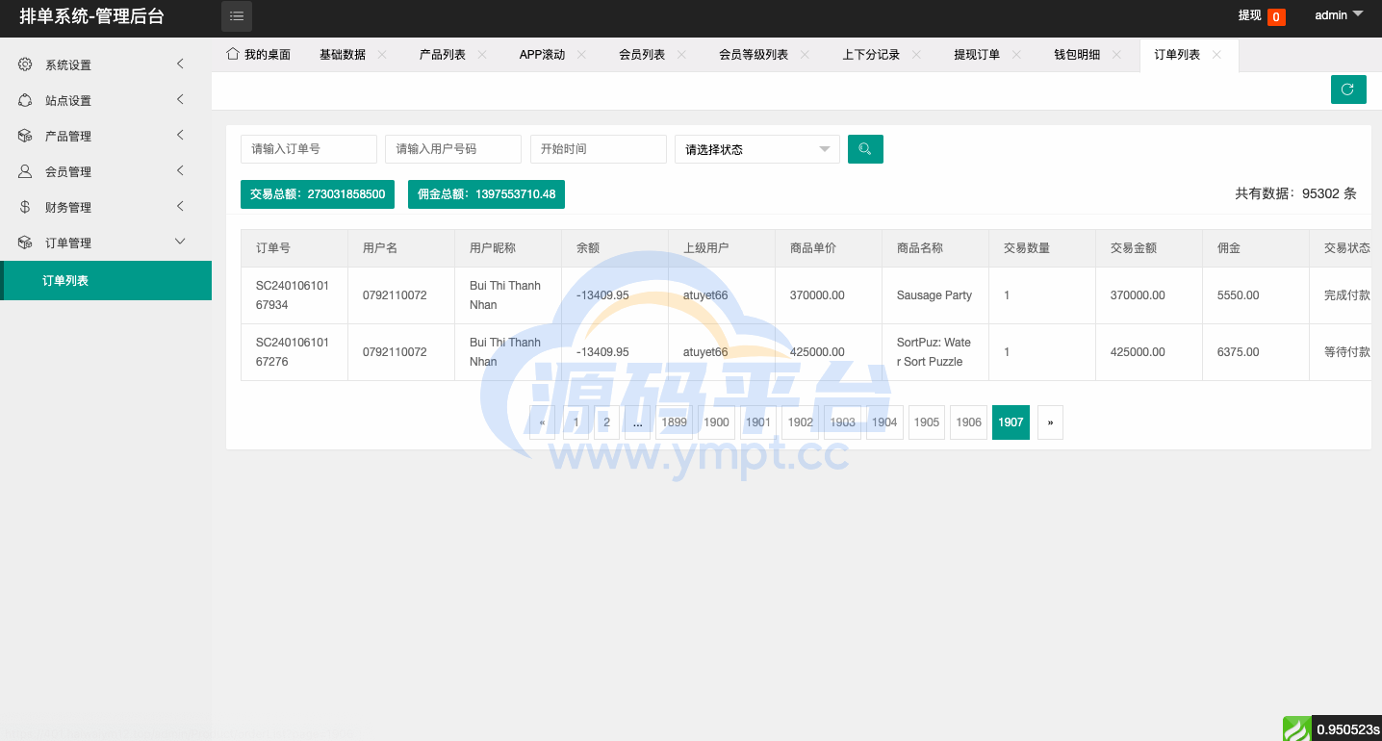The width and height of the screenshot is (1382, 741).
Task: Click the 请输入用户号码 input field
Action: point(453,149)
